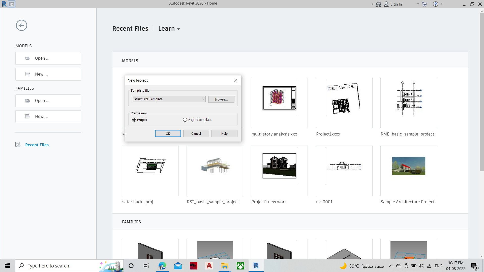Click the Revit taskbar icon

(x=256, y=266)
